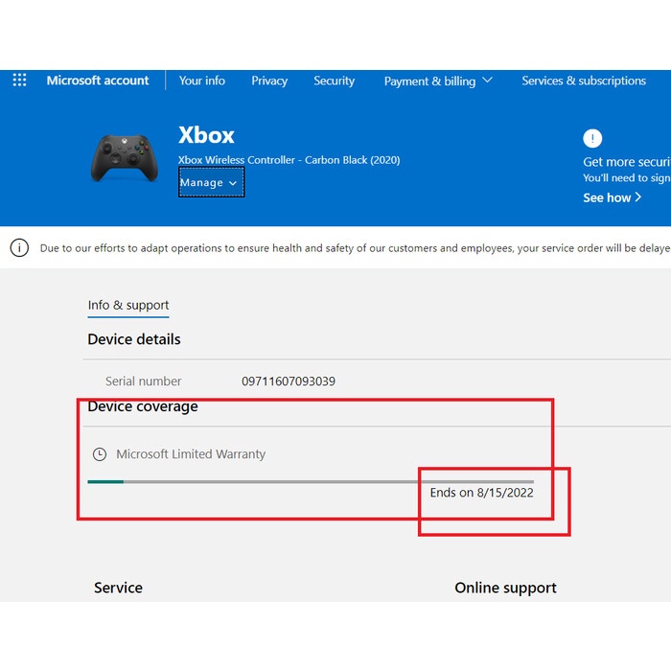The width and height of the screenshot is (671, 671).
Task: Click the Xbox controller image
Action: coord(125,158)
